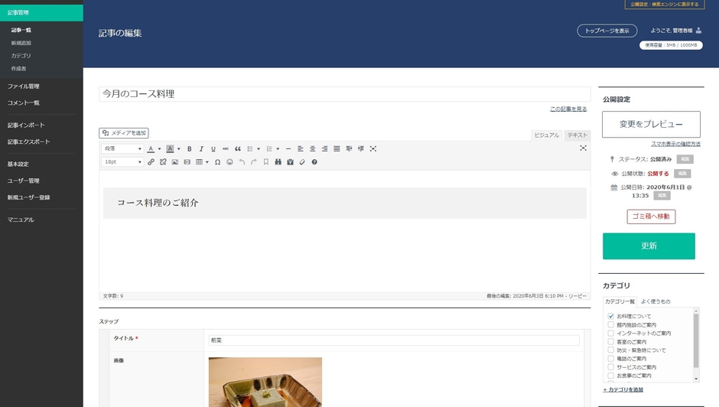Insert an anchor with bookmark icon
Viewport: 719px width, 407px height.
coord(266,162)
